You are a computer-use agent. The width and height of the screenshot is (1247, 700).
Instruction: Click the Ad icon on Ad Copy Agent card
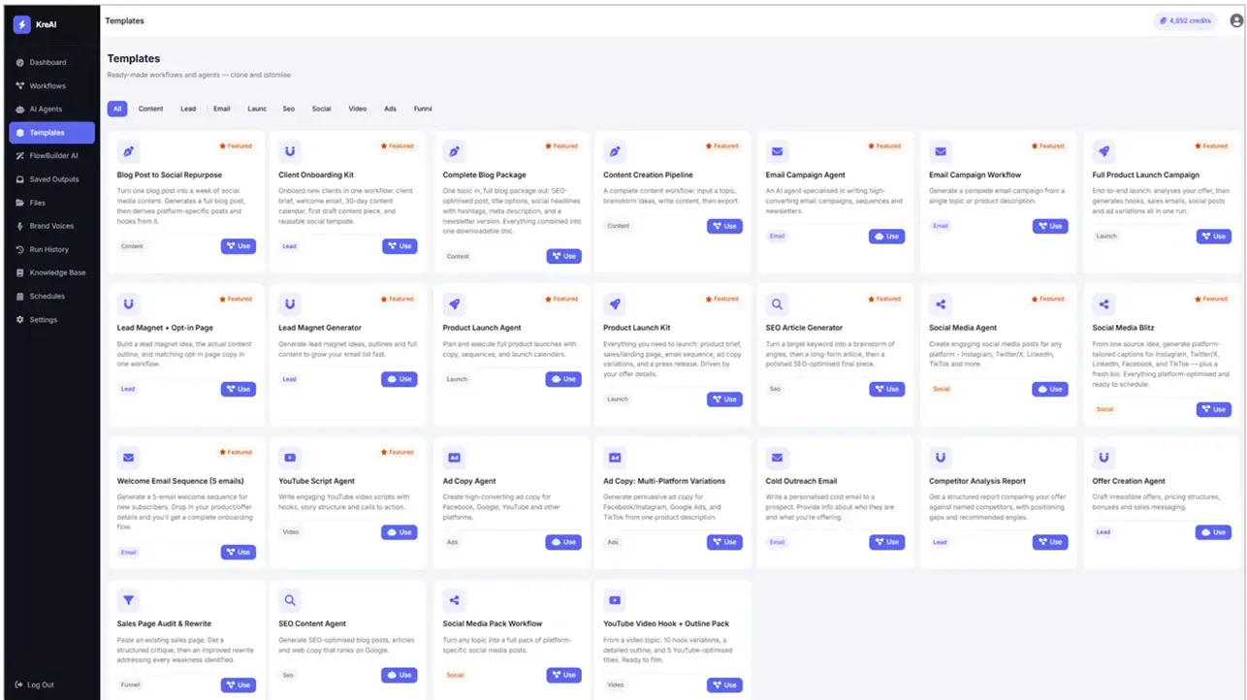click(454, 458)
